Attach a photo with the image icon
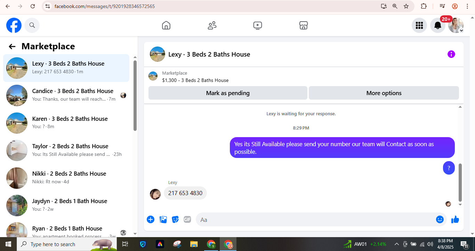The image size is (475, 251). point(163,219)
